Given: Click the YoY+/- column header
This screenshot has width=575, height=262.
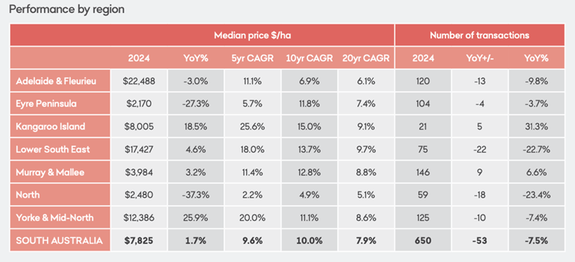Looking at the screenshot, I should [x=479, y=58].
